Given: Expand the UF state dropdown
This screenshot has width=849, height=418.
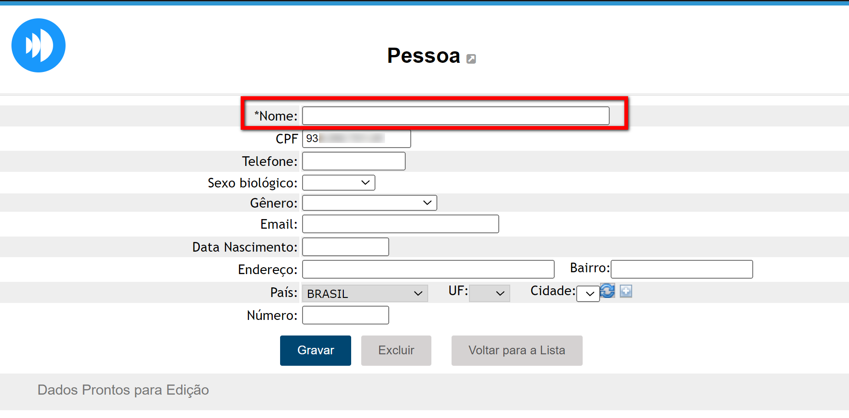Looking at the screenshot, I should tap(489, 293).
